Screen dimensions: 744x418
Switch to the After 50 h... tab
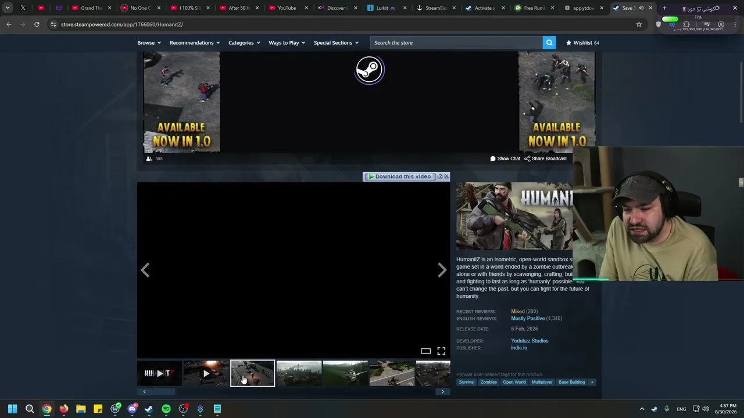[x=239, y=8]
